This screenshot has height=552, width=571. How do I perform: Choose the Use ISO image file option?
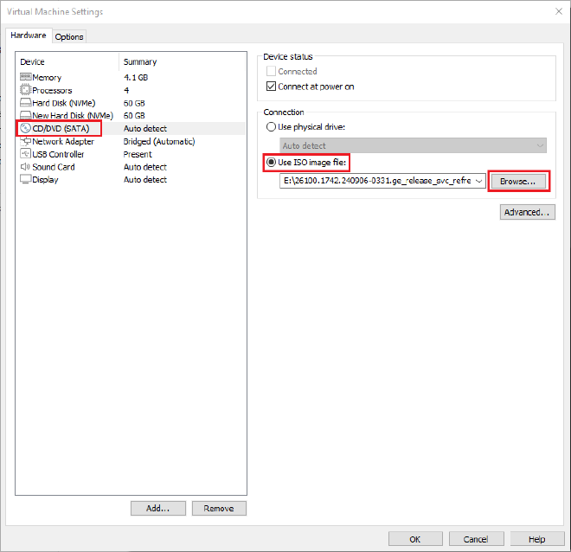pos(272,162)
